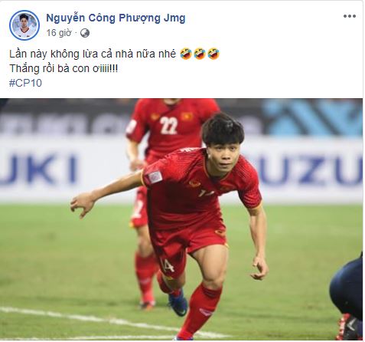Open Nguyễn Công Phượng Jmg profile link
Image resolution: width=365 pixels, height=342 pixels.
(x=116, y=18)
